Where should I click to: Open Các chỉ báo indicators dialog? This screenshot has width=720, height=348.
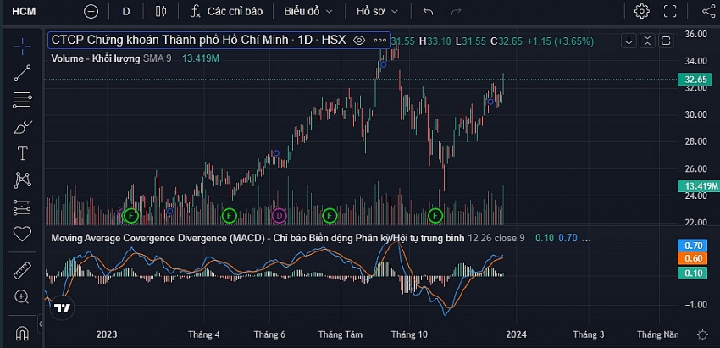pos(226,12)
